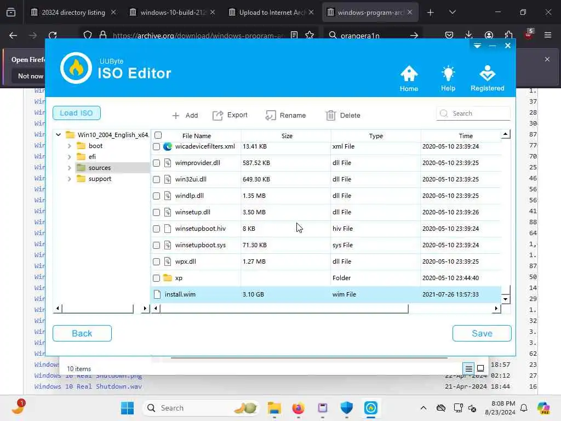This screenshot has height=421, width=561.
Task: Bookmark this page with star icon
Action: click(x=310, y=35)
